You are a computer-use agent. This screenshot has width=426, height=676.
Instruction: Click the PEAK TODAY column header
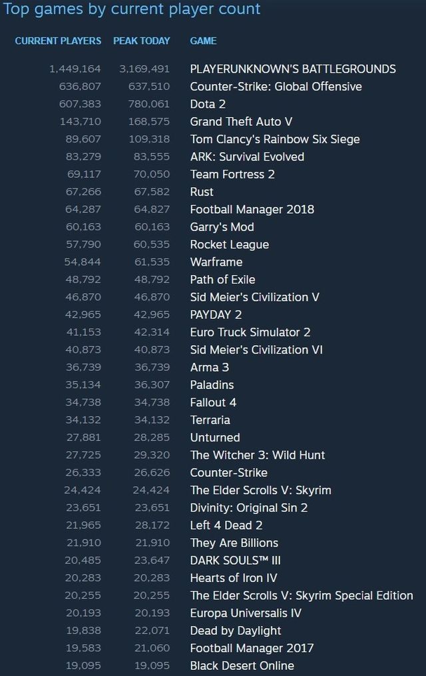(141, 41)
